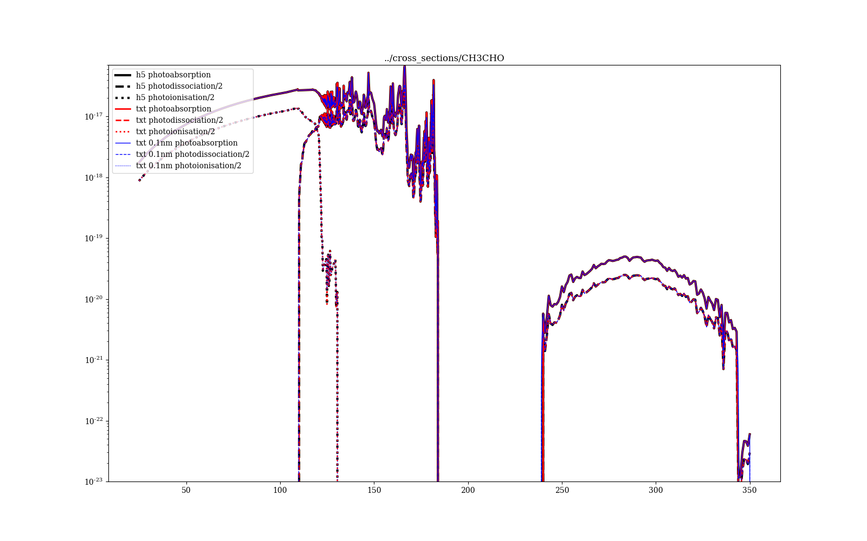Click the solid black line sample beside 'h5 photoabsorption'

(x=123, y=75)
